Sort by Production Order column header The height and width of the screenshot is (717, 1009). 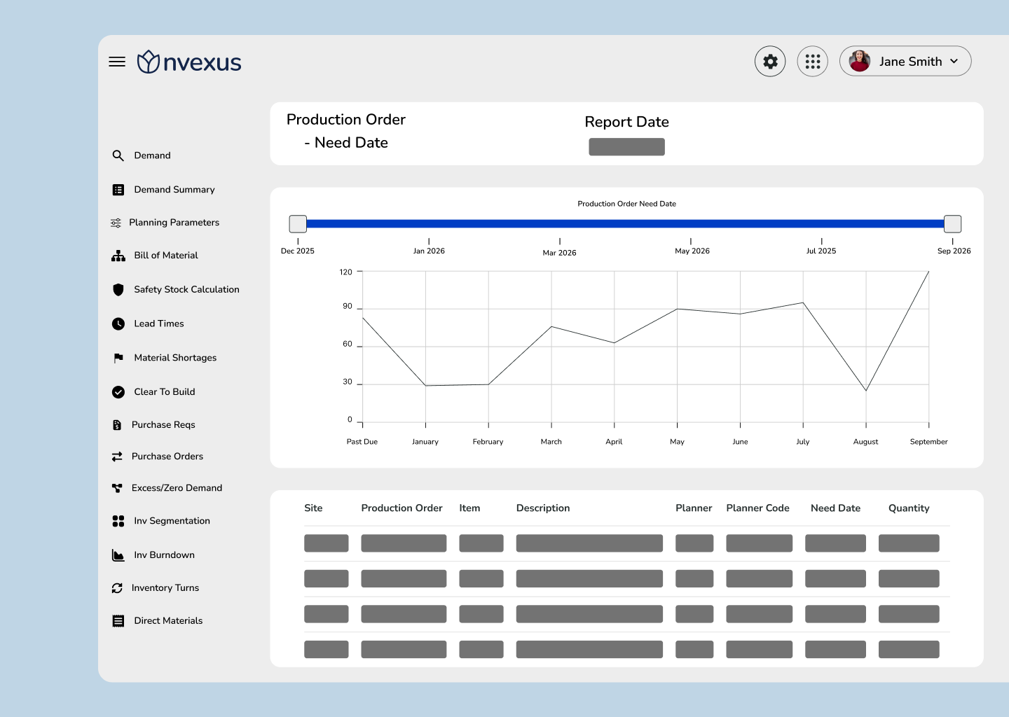pos(401,508)
